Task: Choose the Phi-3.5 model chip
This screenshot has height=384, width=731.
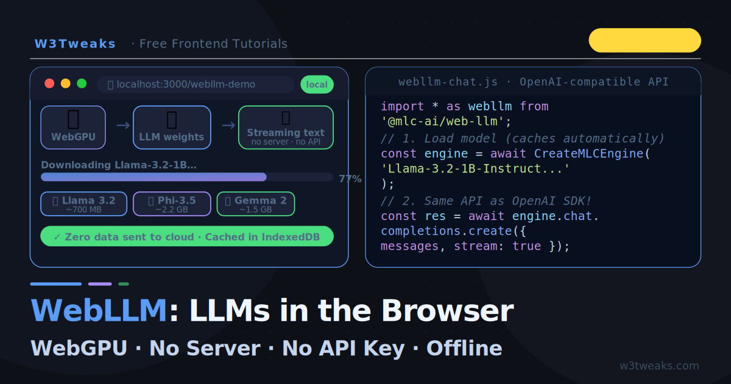Action: click(172, 204)
